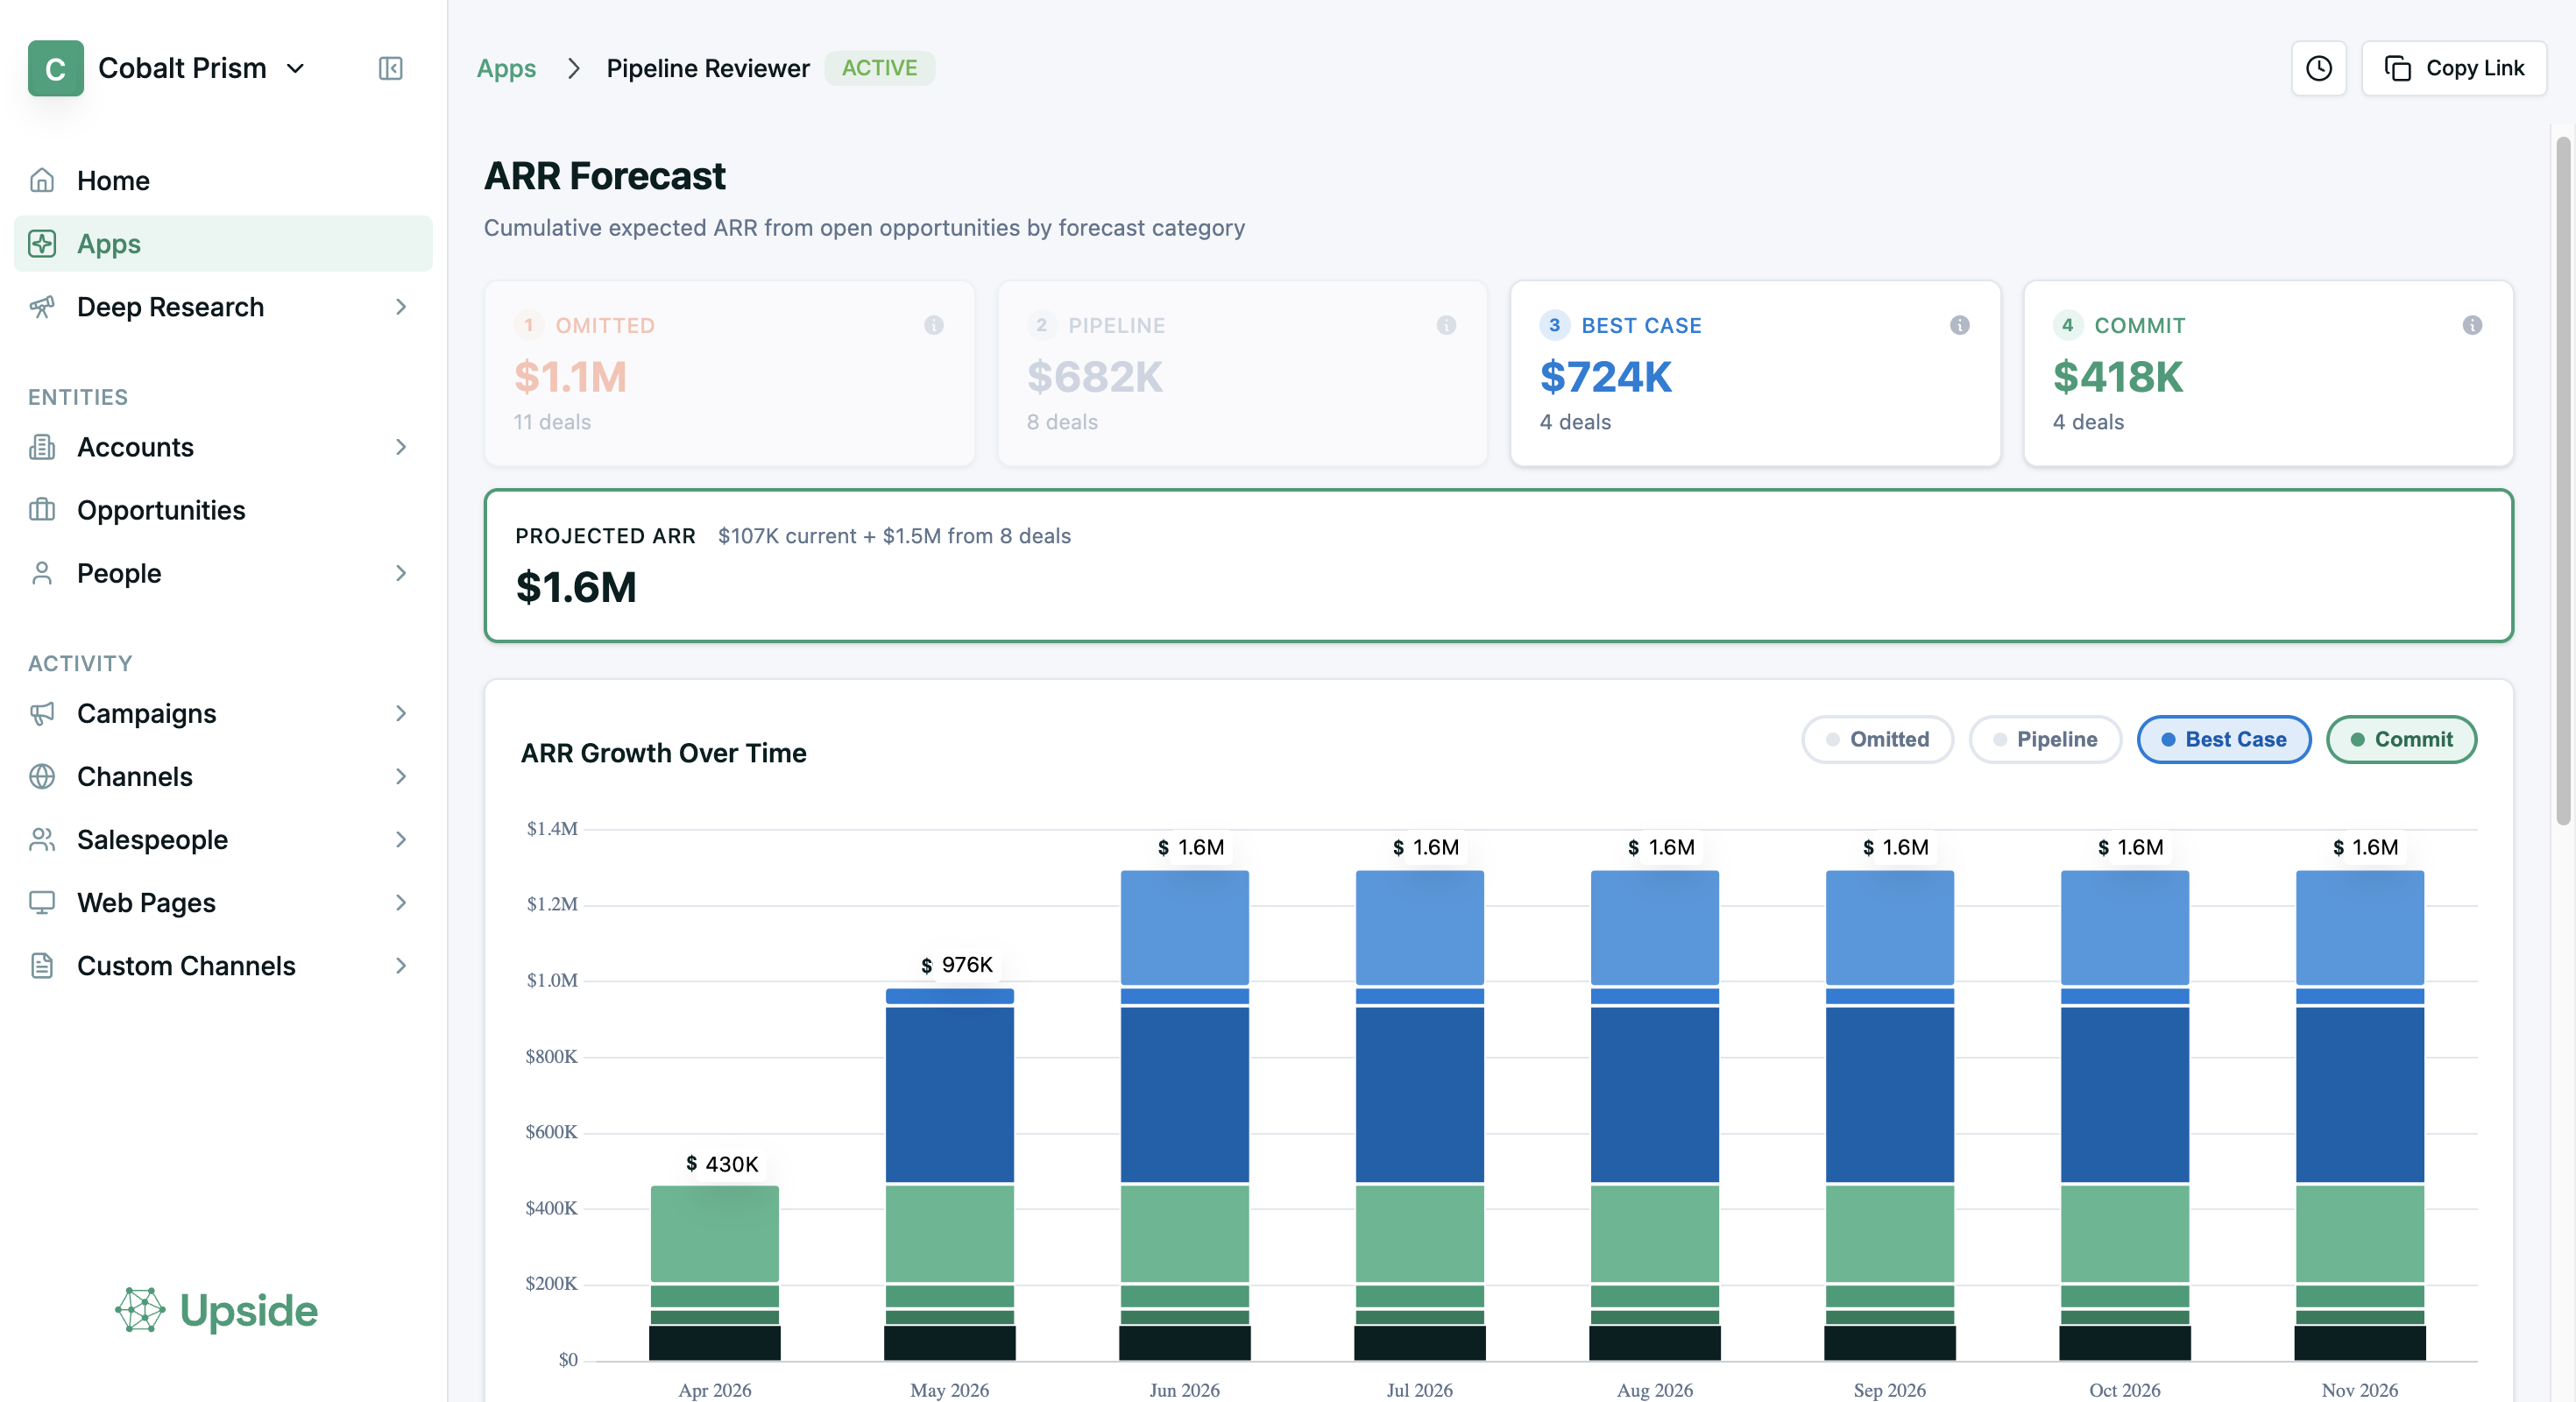This screenshot has width=2576, height=1402.
Task: Click the Nov 2026 light blue bar segment
Action: pos(2359,927)
